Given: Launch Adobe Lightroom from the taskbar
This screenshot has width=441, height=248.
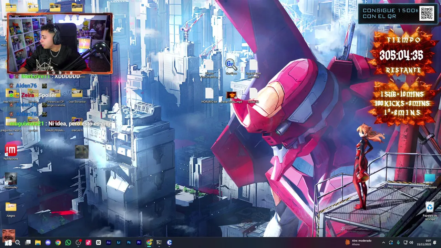Looking at the screenshot, I should (x=119, y=242).
